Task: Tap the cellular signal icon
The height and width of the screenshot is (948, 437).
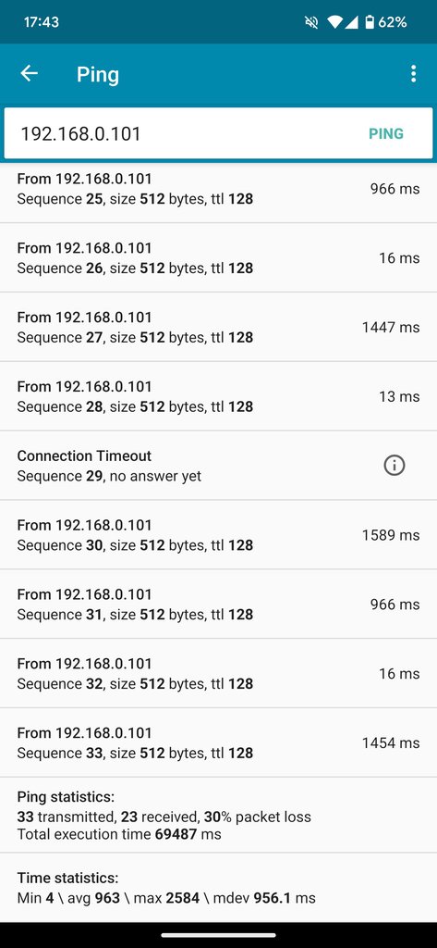Action: tap(352, 22)
